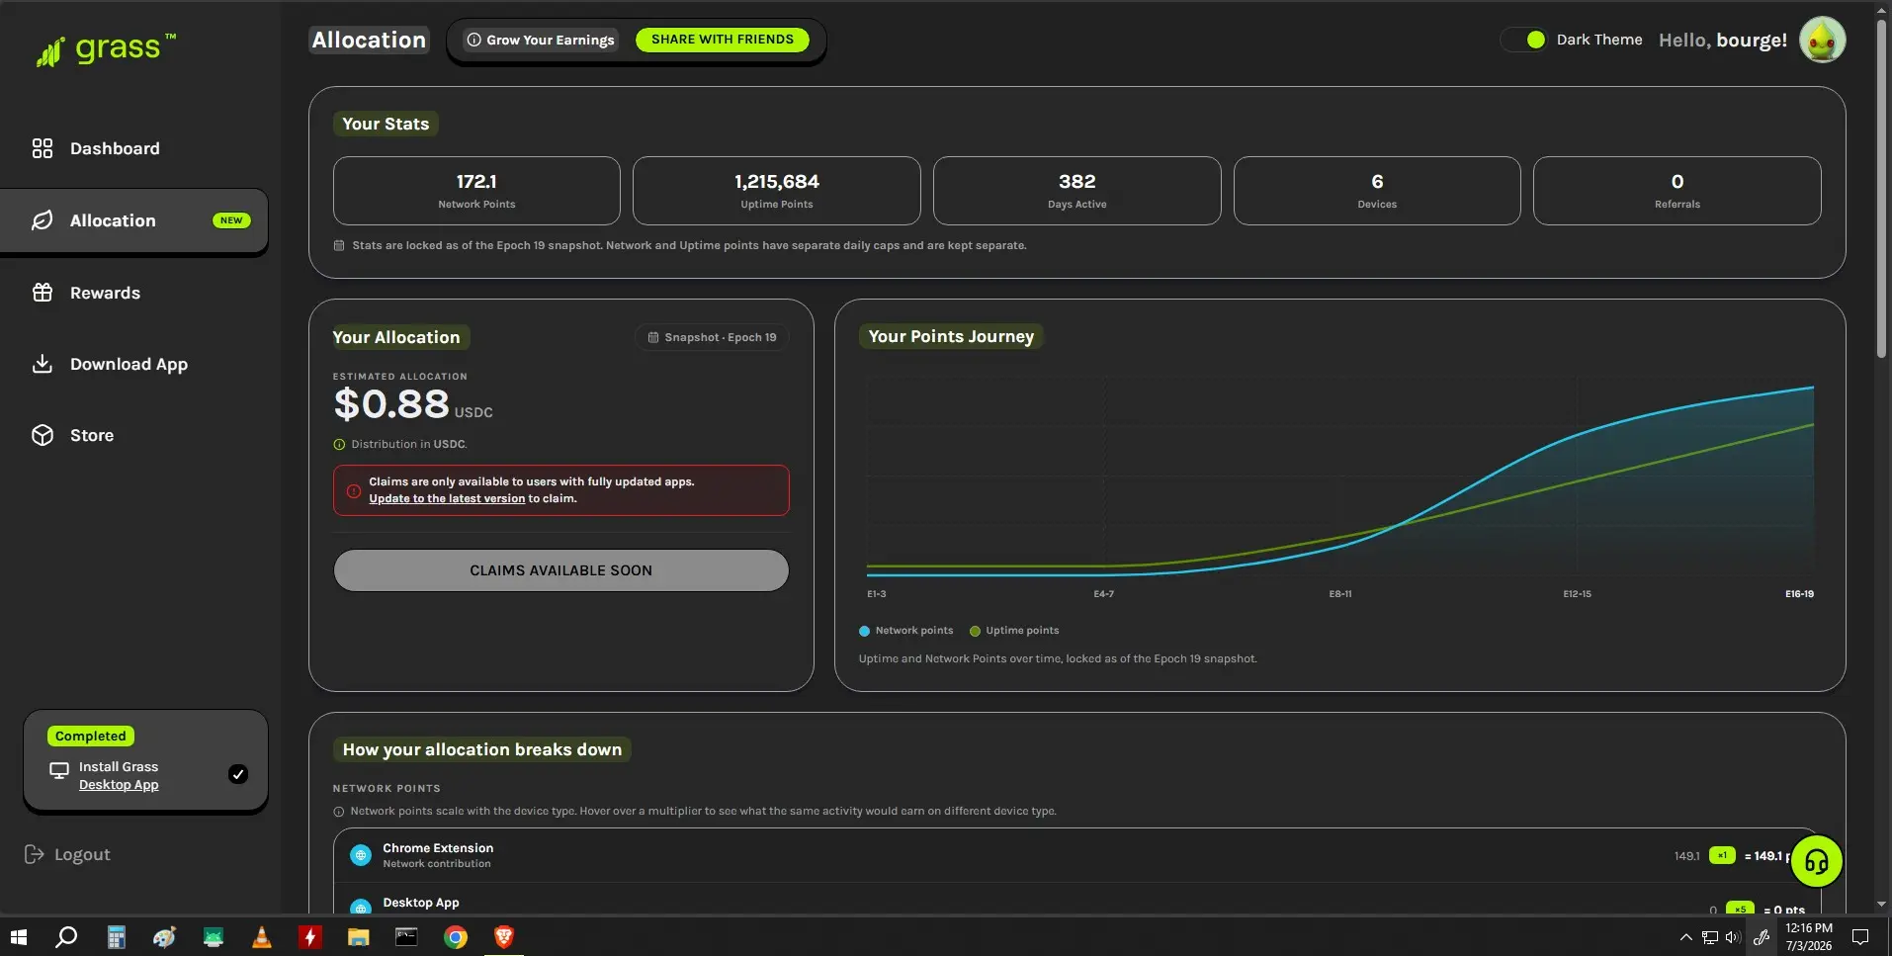Select Allocation in the sidebar
Screen dimensions: 1892x956
point(134,220)
